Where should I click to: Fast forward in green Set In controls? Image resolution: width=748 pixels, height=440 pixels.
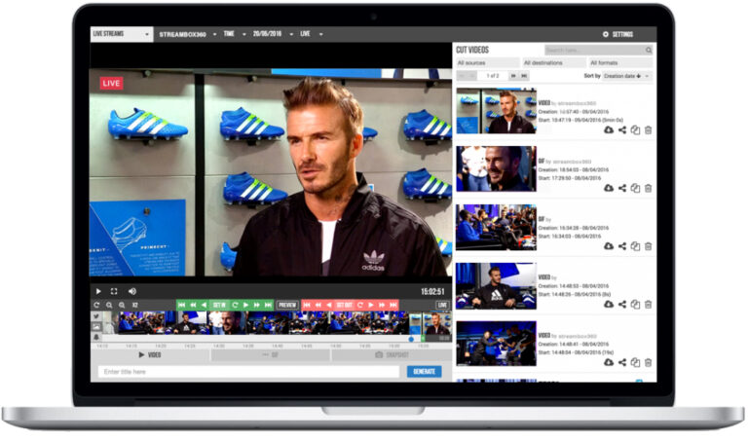(x=257, y=305)
